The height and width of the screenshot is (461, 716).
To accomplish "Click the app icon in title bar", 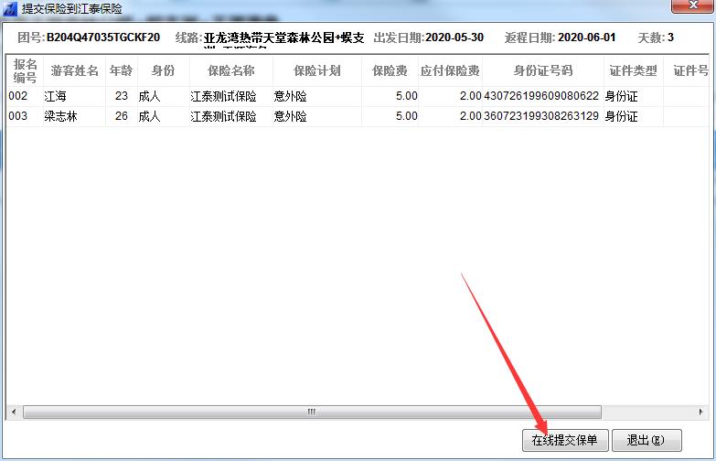I will click(10, 8).
